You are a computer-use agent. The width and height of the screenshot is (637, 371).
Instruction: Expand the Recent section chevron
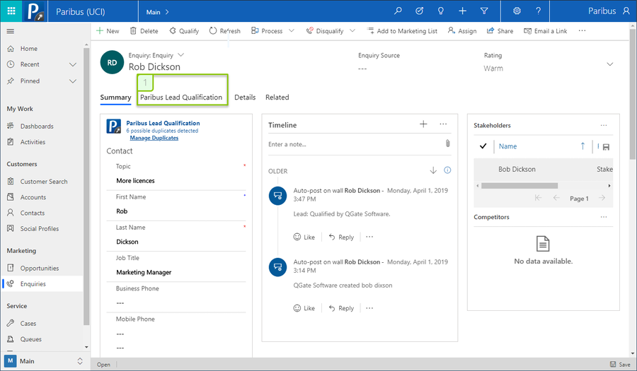[x=73, y=64]
